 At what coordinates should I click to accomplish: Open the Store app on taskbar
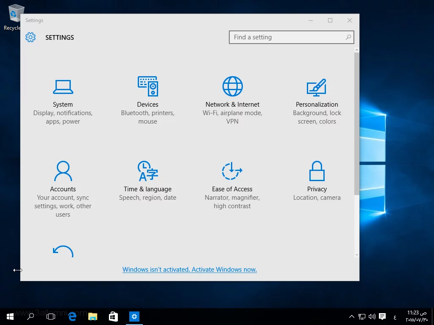coord(113,316)
